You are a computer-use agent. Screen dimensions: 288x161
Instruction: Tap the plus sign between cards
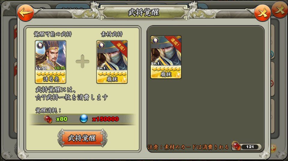(x=82, y=61)
